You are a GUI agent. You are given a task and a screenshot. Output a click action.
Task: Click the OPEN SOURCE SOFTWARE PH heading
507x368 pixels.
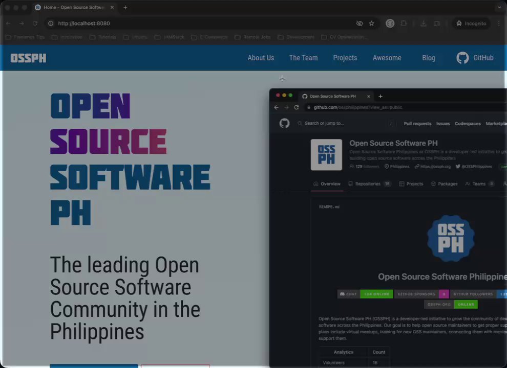pos(130,159)
